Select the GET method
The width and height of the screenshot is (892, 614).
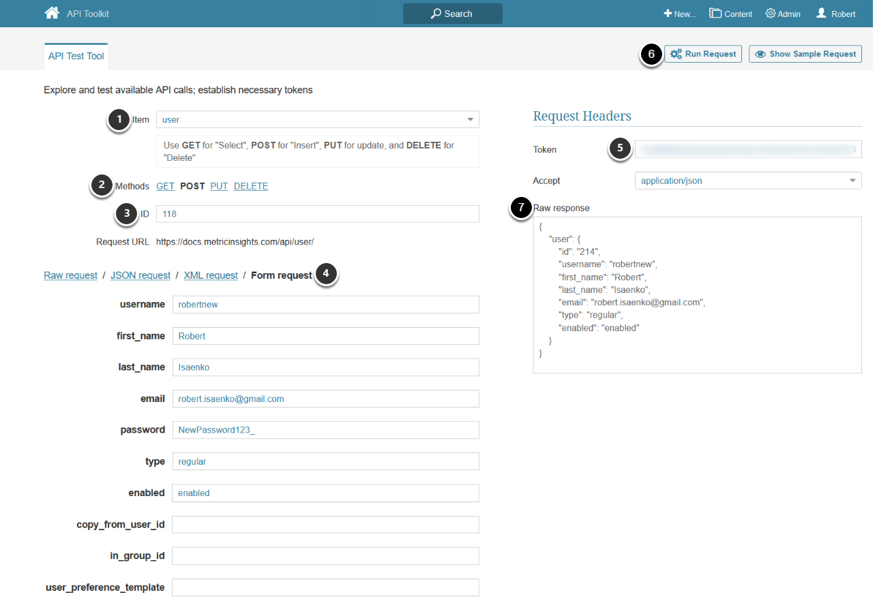pos(165,186)
